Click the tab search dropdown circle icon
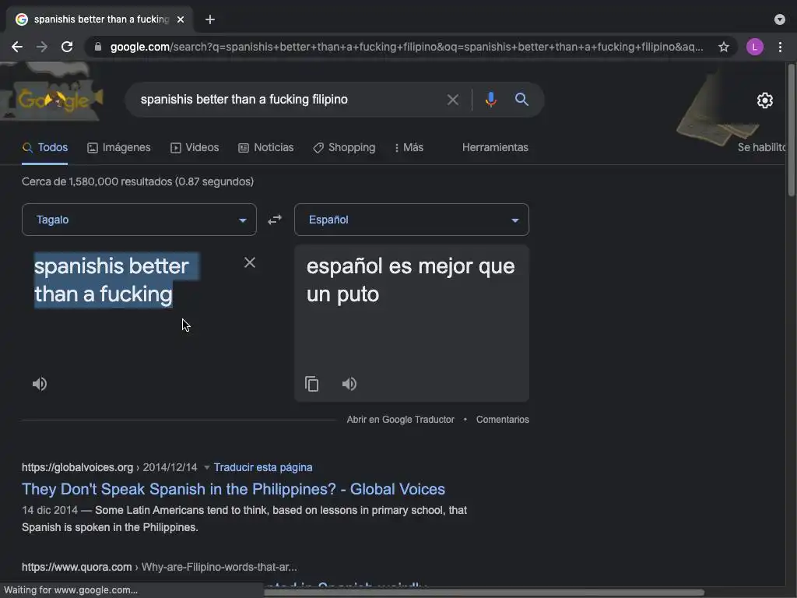The image size is (797, 598). pyautogui.click(x=780, y=19)
